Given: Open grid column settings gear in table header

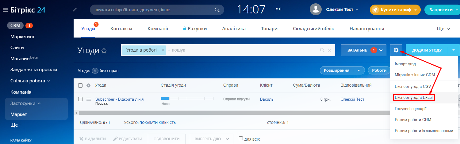Looking at the screenshot, I should tap(88, 85).
